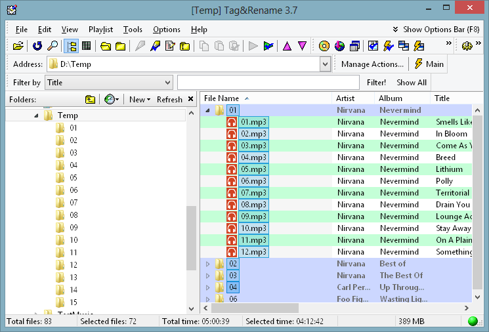Click the folder tree vertical scrollbar thumb
Screen dimensions: 489x332
coord(191,238)
